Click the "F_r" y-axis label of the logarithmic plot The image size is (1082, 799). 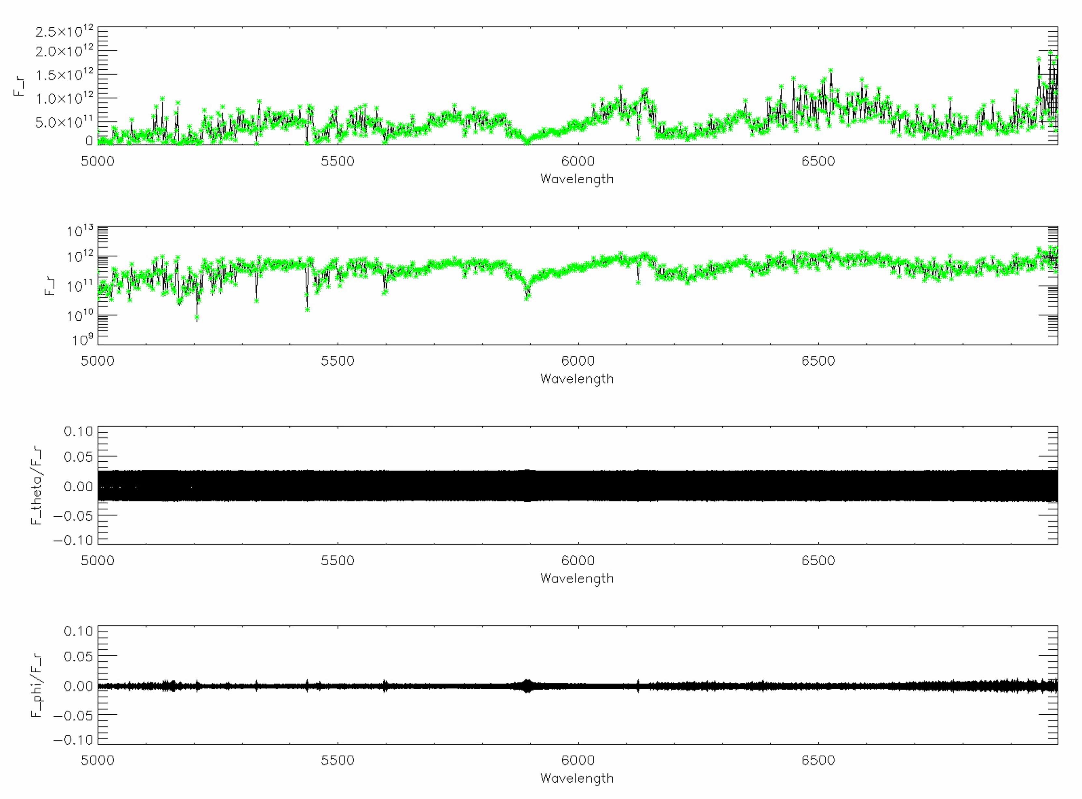[x=50, y=286]
